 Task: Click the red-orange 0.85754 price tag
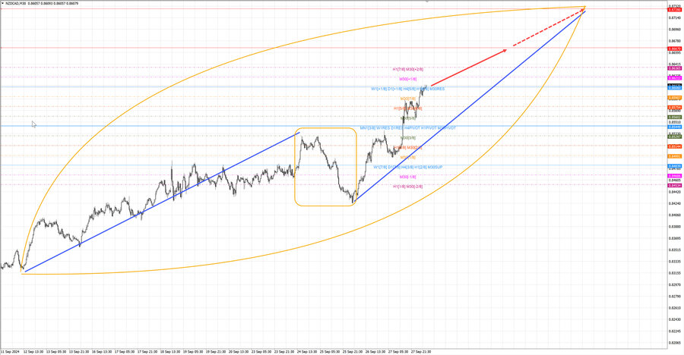pos(676,107)
